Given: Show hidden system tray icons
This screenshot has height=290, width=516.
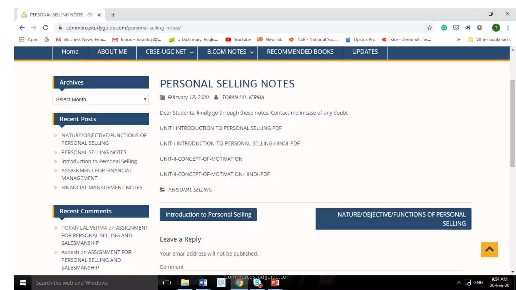Looking at the screenshot, I should click(459, 283).
